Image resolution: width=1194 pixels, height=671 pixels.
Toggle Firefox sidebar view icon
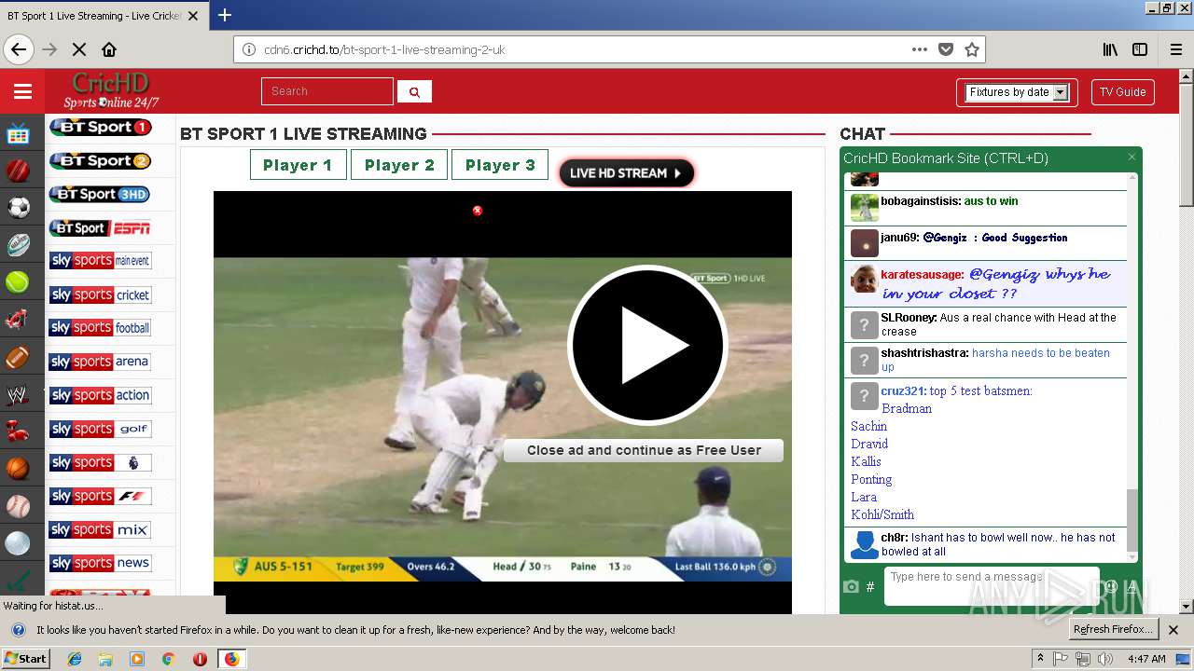point(1140,49)
